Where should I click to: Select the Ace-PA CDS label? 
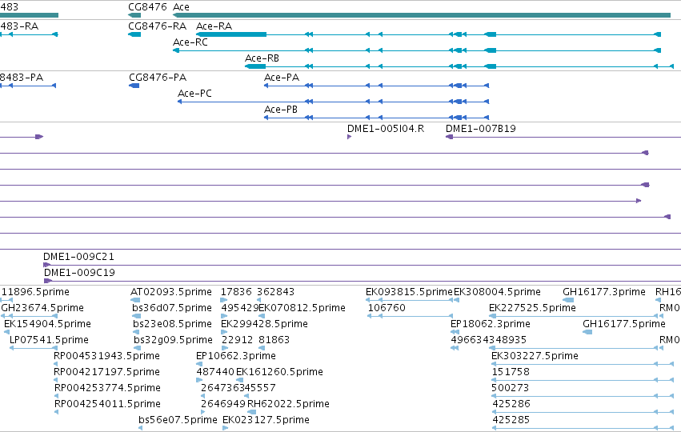point(282,78)
